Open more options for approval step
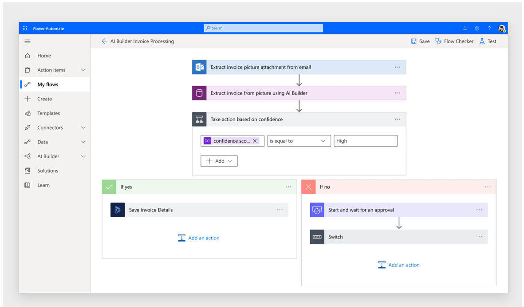The image size is (524, 307). coord(479,210)
